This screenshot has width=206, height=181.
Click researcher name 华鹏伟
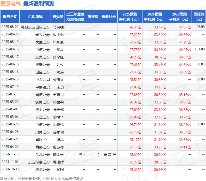click(58, 125)
